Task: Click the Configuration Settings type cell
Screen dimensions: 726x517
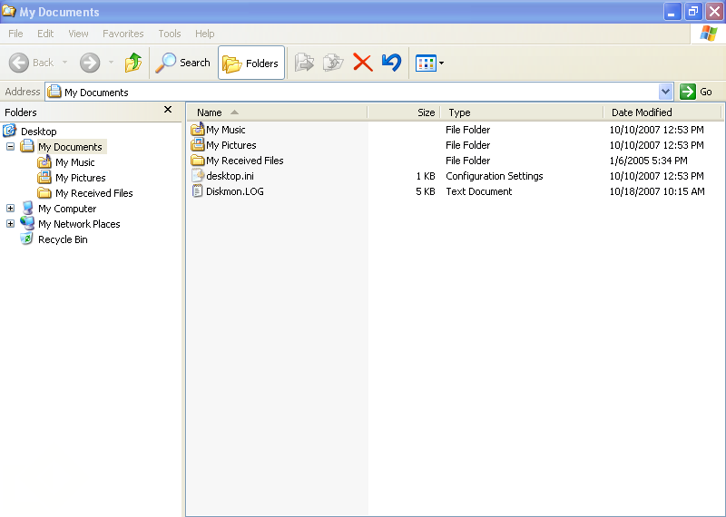Action: coord(494,176)
